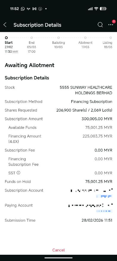Tap the SST info icon
This screenshot has height=261, width=117.
pos(18,173)
